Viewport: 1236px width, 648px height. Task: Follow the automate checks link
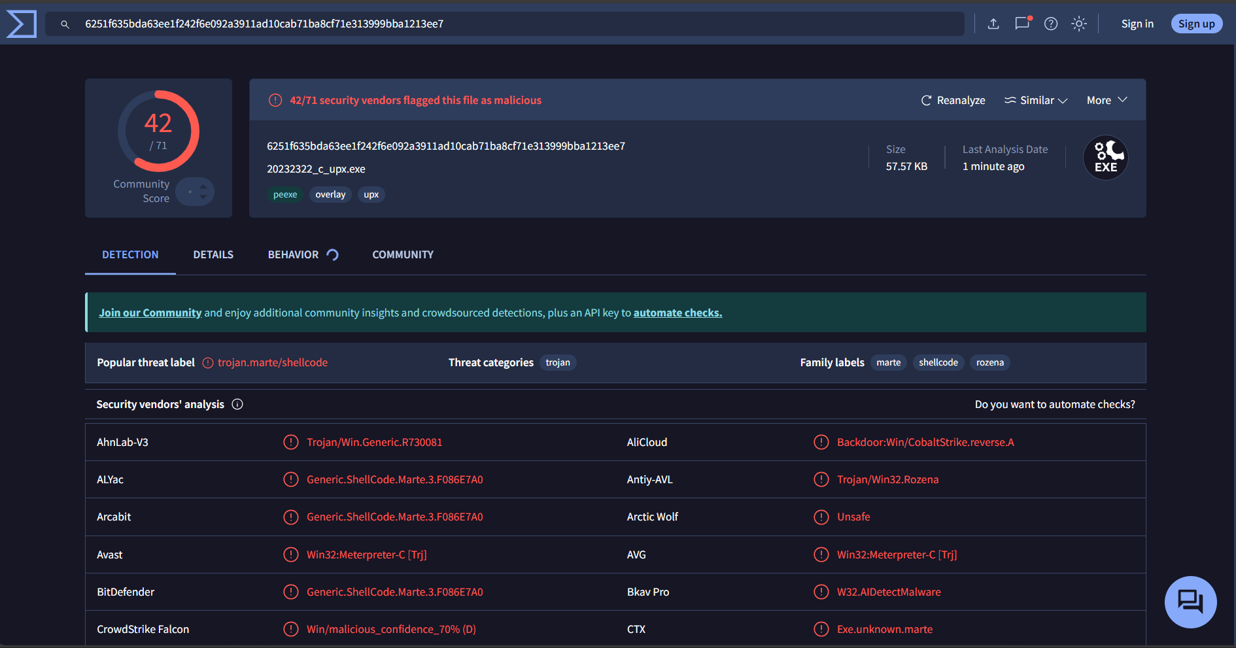[678, 313]
